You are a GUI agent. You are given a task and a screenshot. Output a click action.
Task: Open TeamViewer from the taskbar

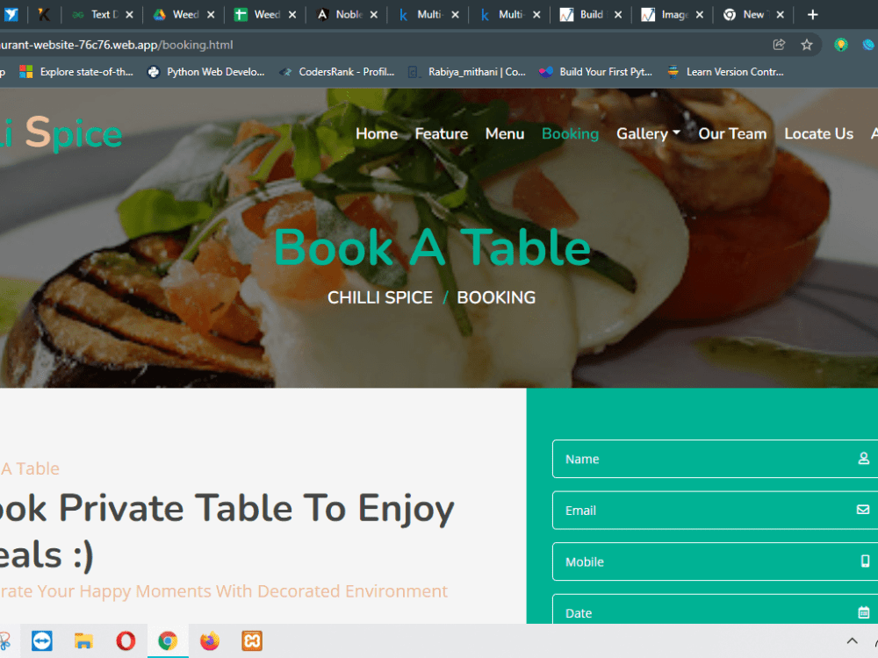pos(42,640)
